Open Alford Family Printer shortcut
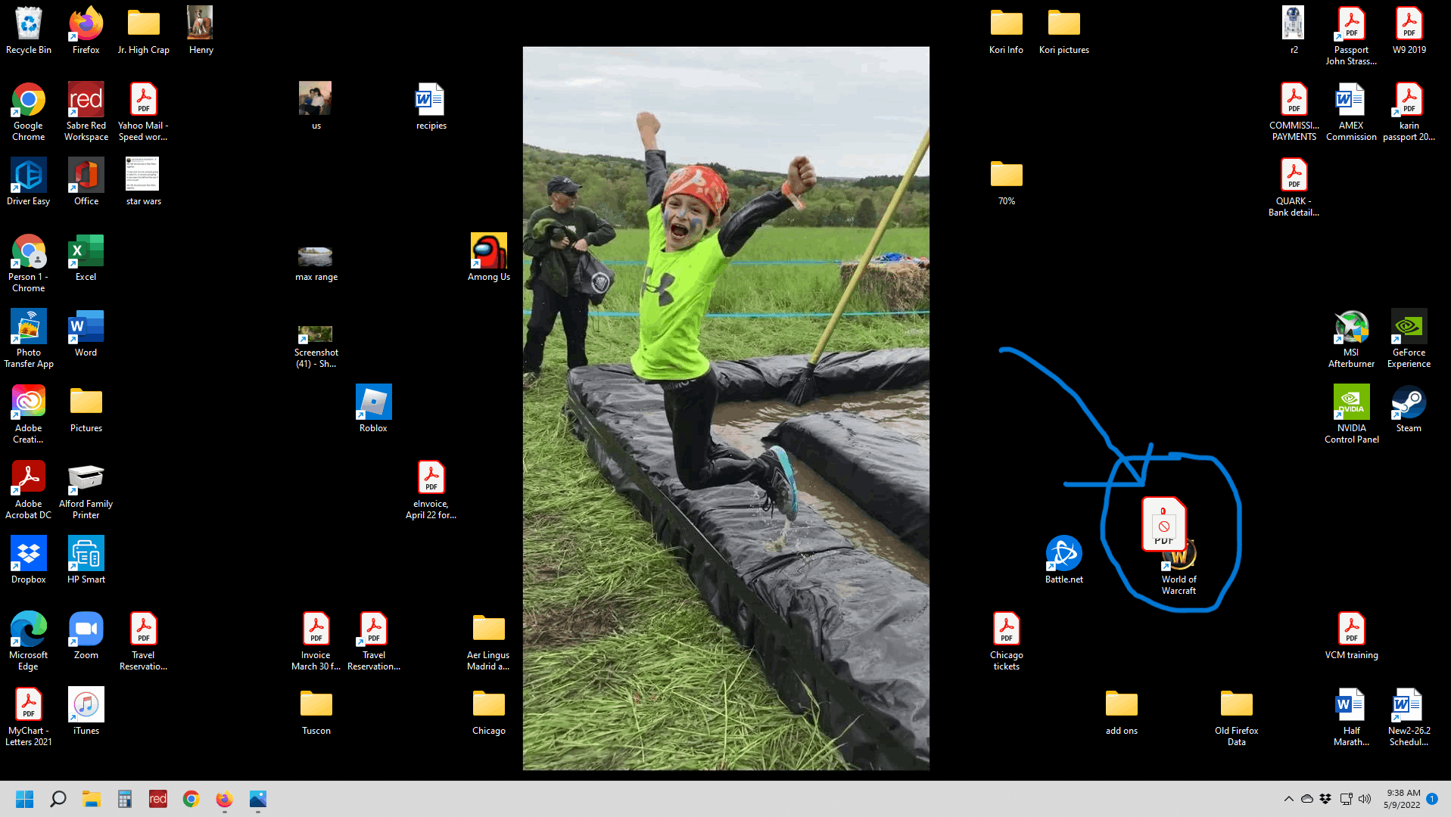Viewport: 1451px width, 817px height. coord(86,489)
